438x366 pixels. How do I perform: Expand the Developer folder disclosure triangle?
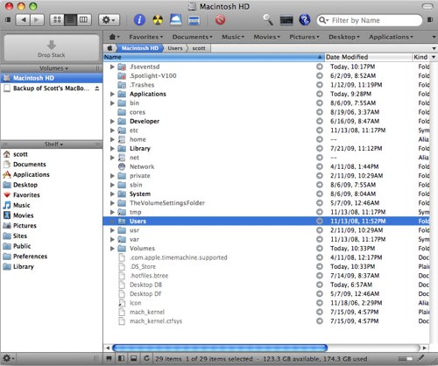[x=112, y=121]
